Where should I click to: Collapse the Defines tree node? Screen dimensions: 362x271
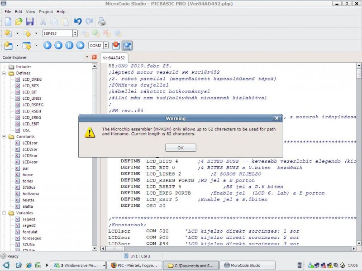(x=4, y=73)
